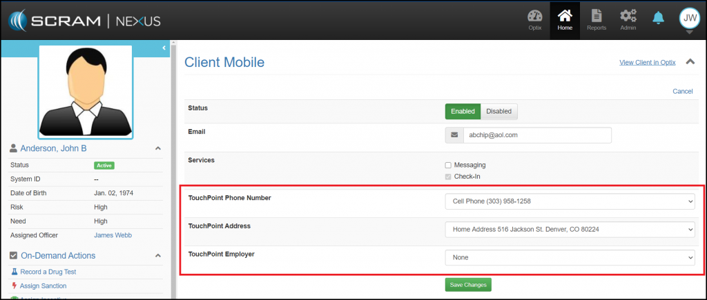Set Status to Enabled

(x=463, y=111)
